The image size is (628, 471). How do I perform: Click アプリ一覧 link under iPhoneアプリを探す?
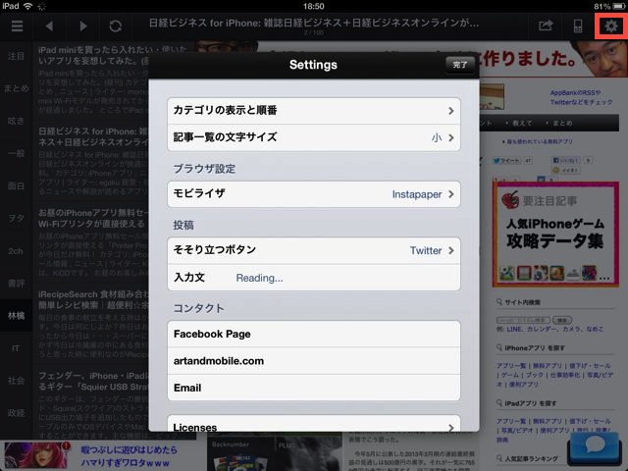point(510,366)
